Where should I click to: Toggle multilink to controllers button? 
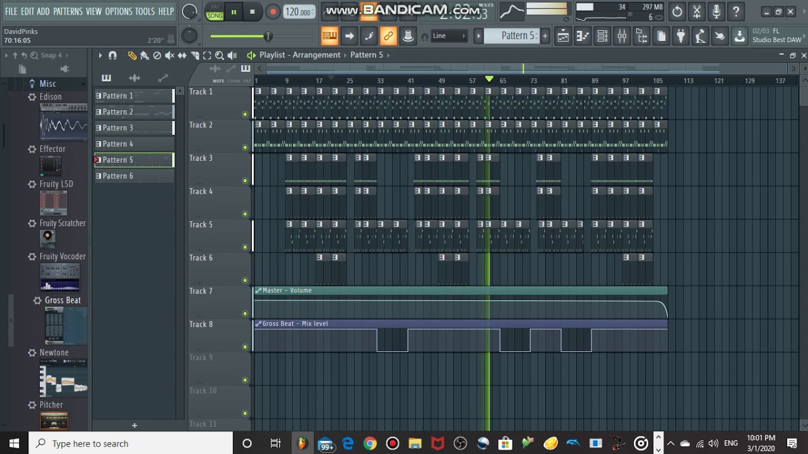(388, 36)
